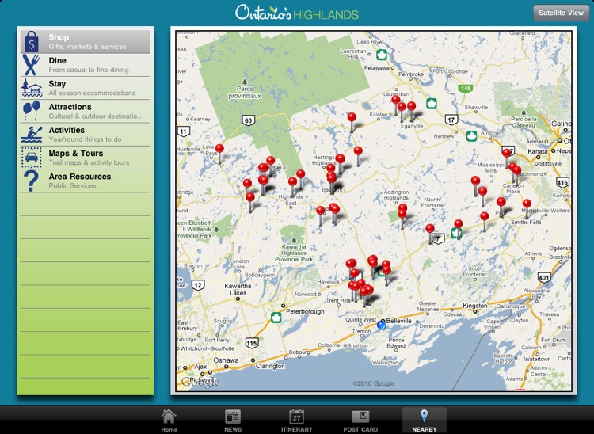Tap the Maps & Tours car icon
Image resolution: width=594 pixels, height=434 pixels.
[32, 158]
